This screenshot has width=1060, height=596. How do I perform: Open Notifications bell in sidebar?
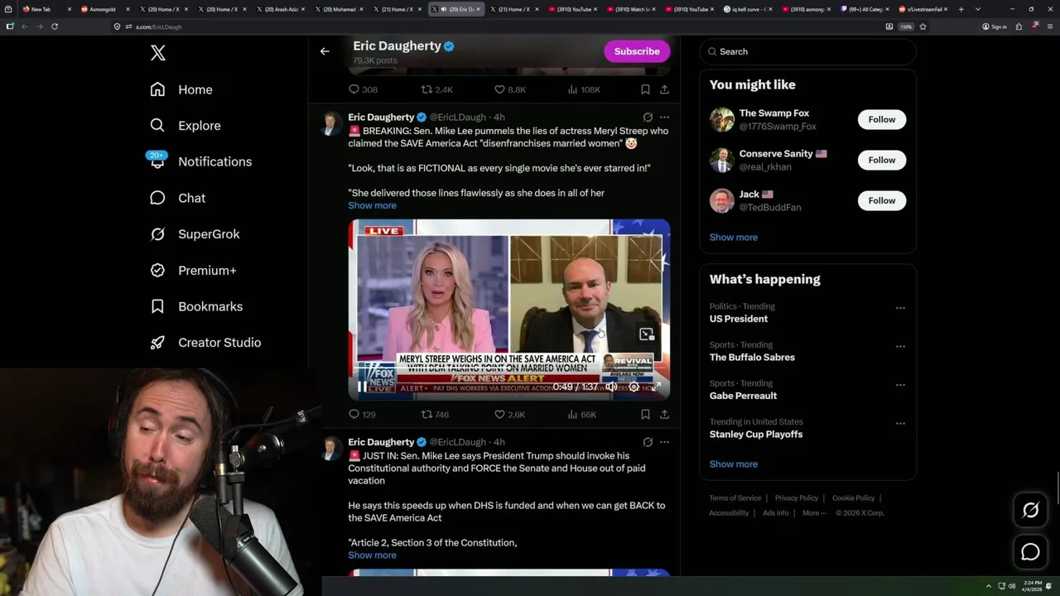click(x=157, y=161)
